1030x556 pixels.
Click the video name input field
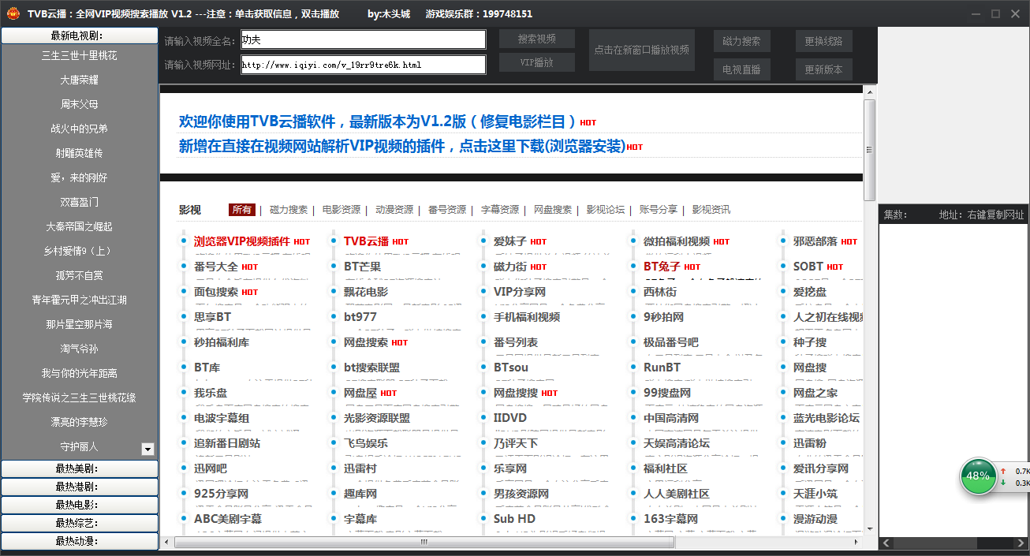pyautogui.click(x=363, y=39)
